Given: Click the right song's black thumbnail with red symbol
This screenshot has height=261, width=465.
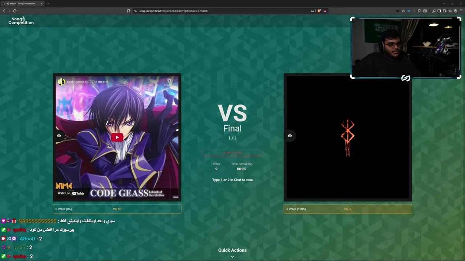Looking at the screenshot, I should pyautogui.click(x=348, y=137).
